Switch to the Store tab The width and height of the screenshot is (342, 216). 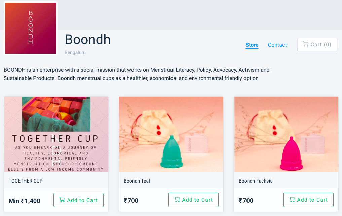pos(252,45)
